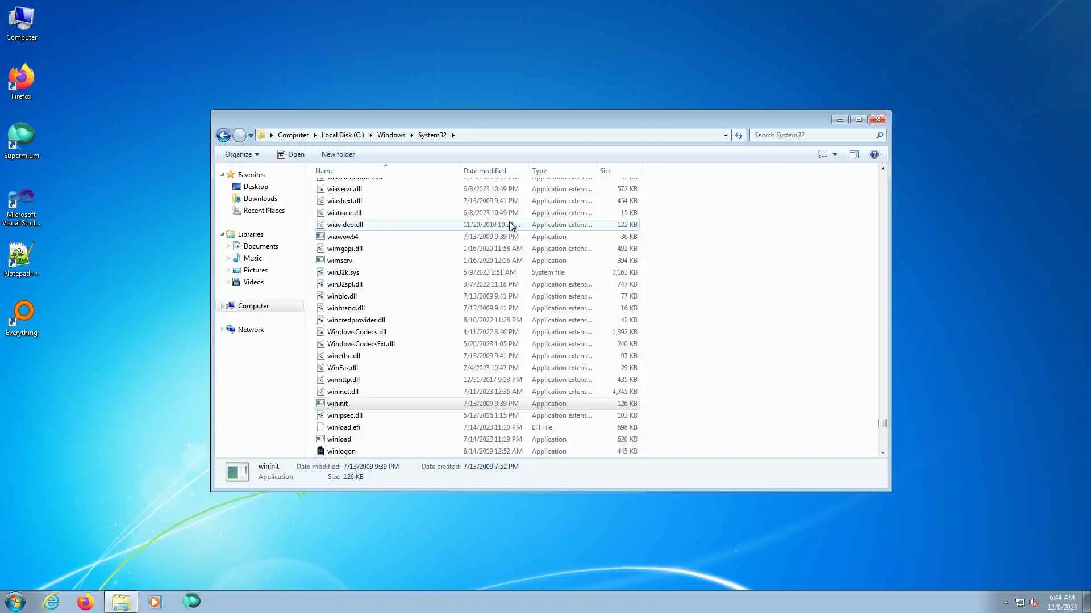Viewport: 1091px width, 613px height.
Task: Select the winlogon application file
Action: click(x=341, y=451)
